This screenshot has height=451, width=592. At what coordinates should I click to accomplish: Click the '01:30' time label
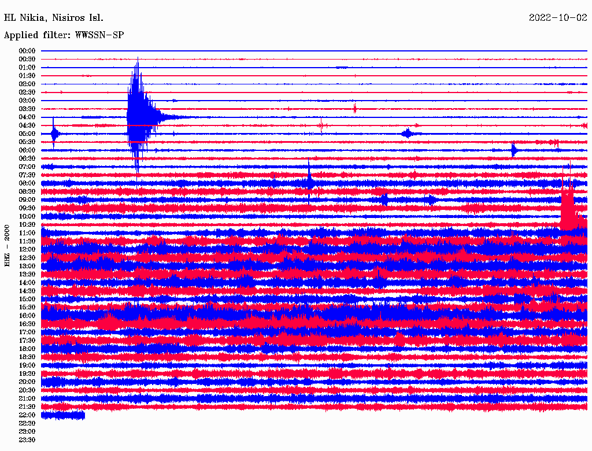(x=27, y=76)
